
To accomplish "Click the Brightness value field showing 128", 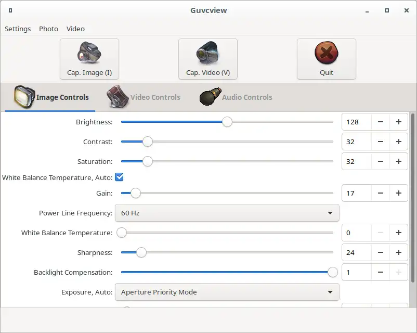I will pos(357,122).
